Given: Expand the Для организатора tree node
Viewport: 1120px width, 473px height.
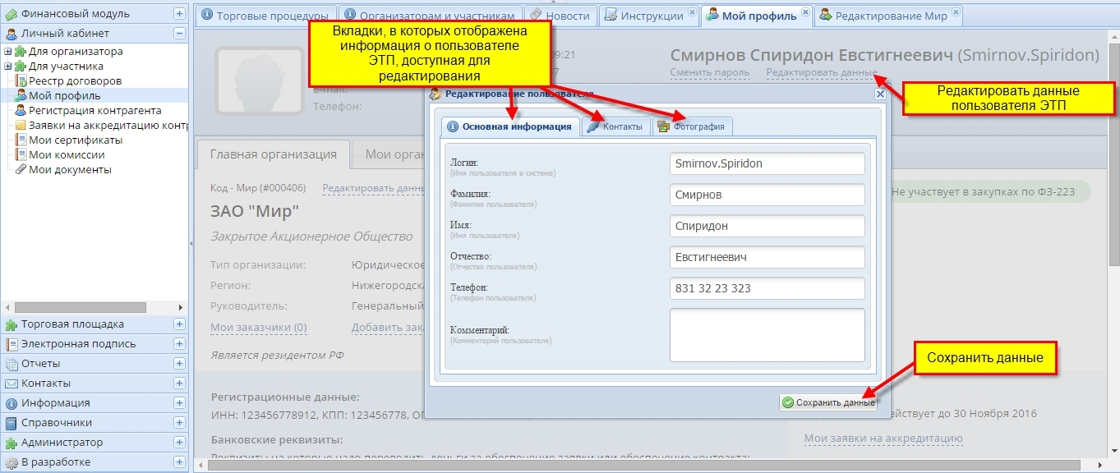Looking at the screenshot, I should coord(7,52).
